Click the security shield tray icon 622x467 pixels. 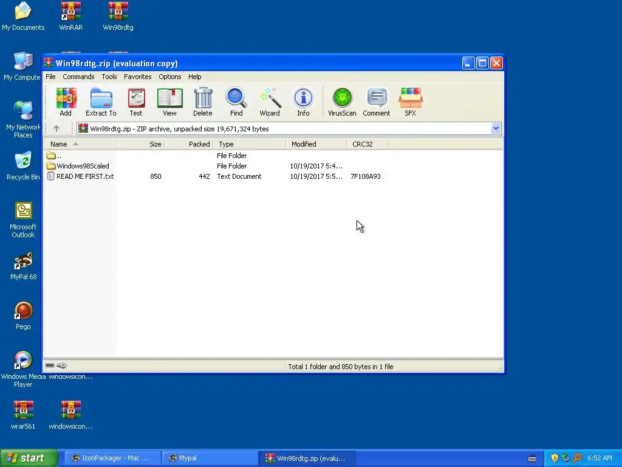coord(555,458)
